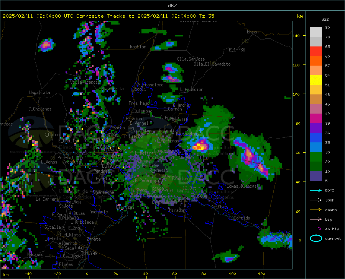The height and width of the screenshot is (279, 345).
Task: Select the yellow eburn arrow legend symbol
Action: (316, 210)
